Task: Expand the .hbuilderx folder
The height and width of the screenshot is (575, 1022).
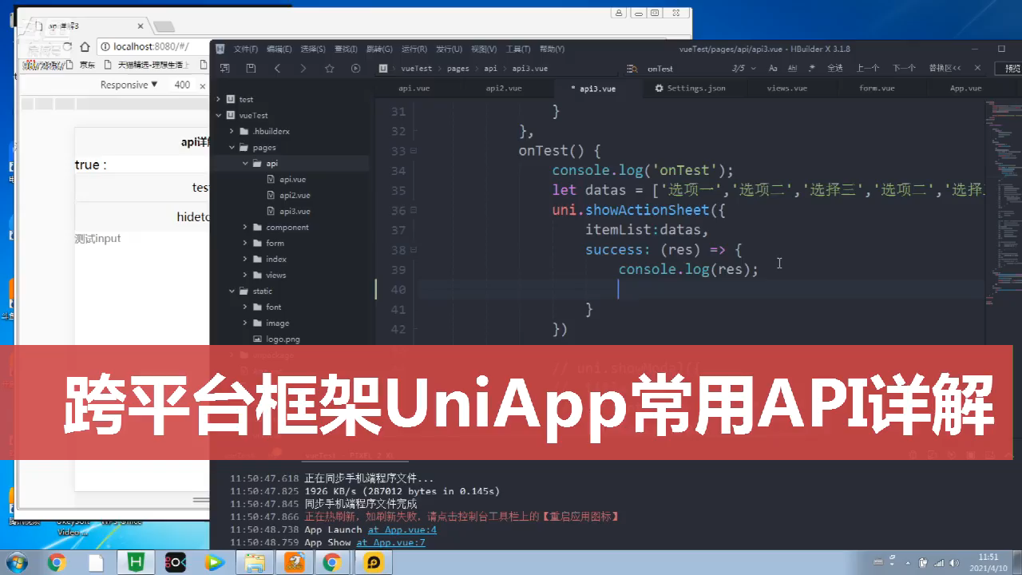Action: tap(232, 131)
